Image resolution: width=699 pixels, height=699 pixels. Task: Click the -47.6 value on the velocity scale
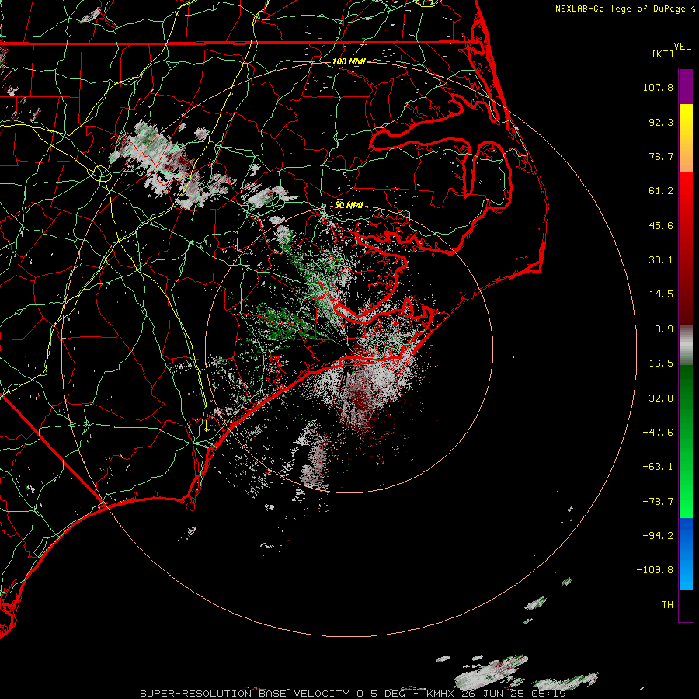658,433
